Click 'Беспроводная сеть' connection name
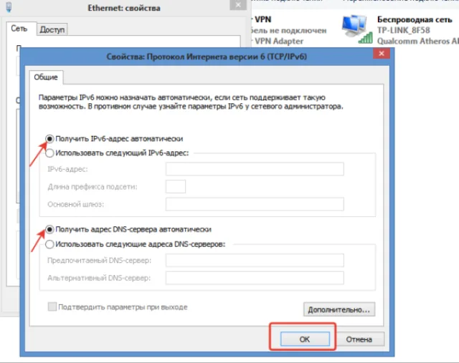The image size is (459, 363). pyautogui.click(x=415, y=19)
